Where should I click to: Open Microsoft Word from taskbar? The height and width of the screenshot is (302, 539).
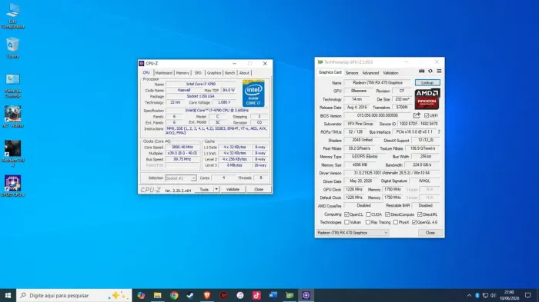(273, 295)
